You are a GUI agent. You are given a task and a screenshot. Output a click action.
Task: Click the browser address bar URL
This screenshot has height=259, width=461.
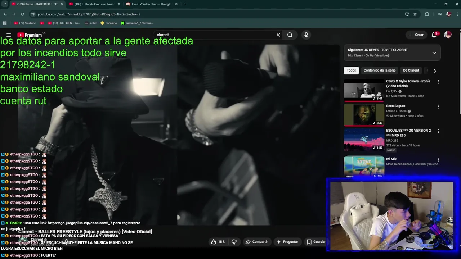(89, 14)
